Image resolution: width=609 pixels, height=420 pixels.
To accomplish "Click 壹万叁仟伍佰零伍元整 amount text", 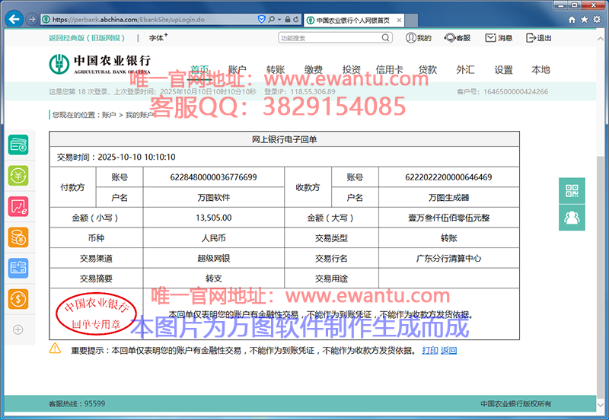I will click(x=448, y=218).
